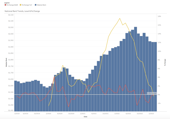Screen dimensions: 170x119
Task: Click the blue Median Rent legend swatch
Action: tap(36, 5)
